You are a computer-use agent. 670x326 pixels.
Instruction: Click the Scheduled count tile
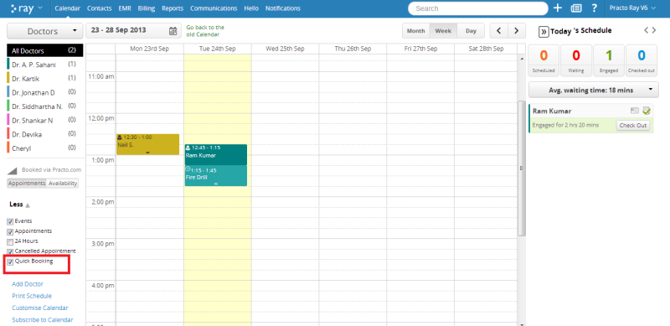click(544, 60)
